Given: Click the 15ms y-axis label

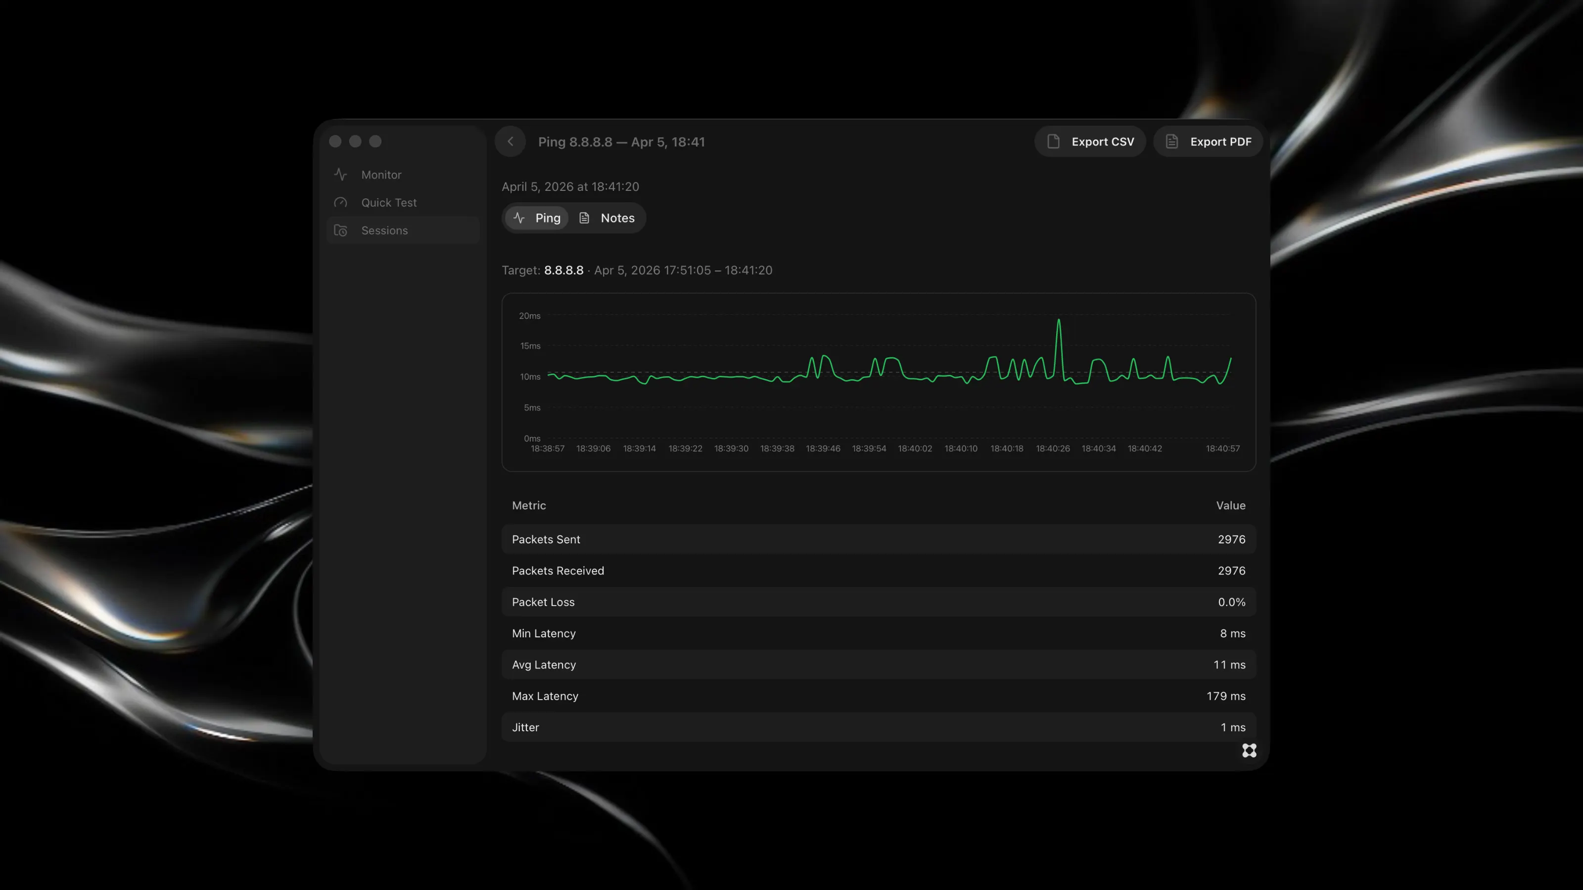Looking at the screenshot, I should pyautogui.click(x=530, y=346).
